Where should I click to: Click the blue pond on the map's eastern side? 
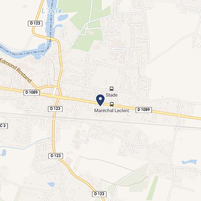pyautogui.click(x=189, y=162)
